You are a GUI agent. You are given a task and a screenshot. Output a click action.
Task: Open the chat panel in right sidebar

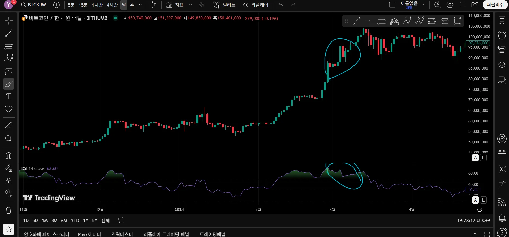(502, 80)
